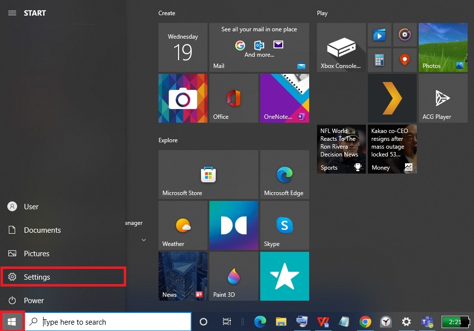Expand the chevron in the app list
This screenshot has width=474, height=331.
click(x=144, y=240)
